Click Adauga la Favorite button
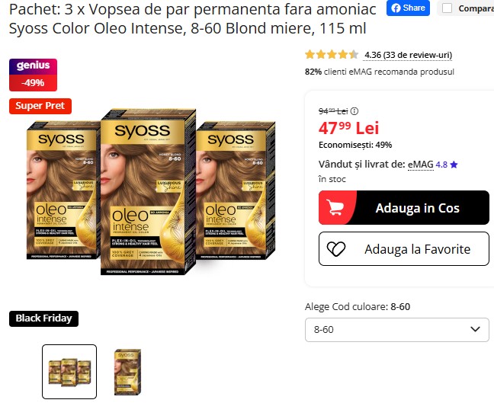Viewport: 494px width, 403px height. [x=403, y=248]
